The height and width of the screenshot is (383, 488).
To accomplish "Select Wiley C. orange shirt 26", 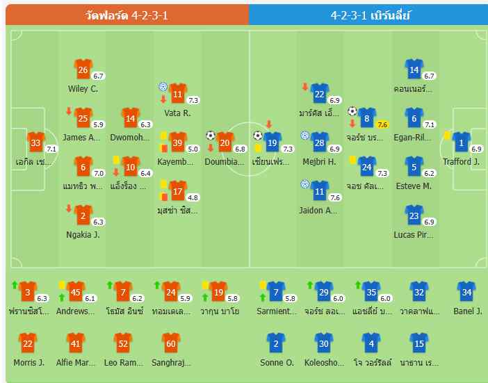I will (x=83, y=70).
